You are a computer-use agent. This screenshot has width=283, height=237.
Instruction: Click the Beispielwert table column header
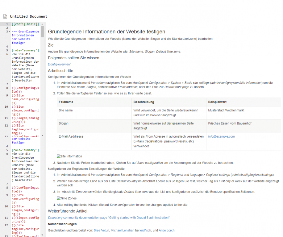click(x=218, y=102)
